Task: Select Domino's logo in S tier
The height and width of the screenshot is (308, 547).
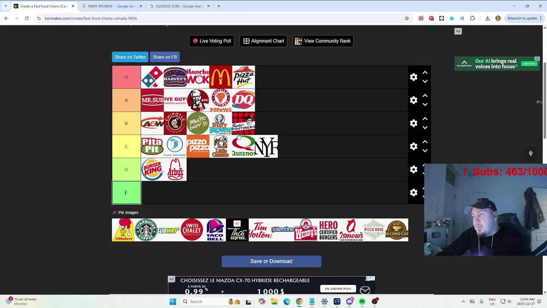Action: 152,77
